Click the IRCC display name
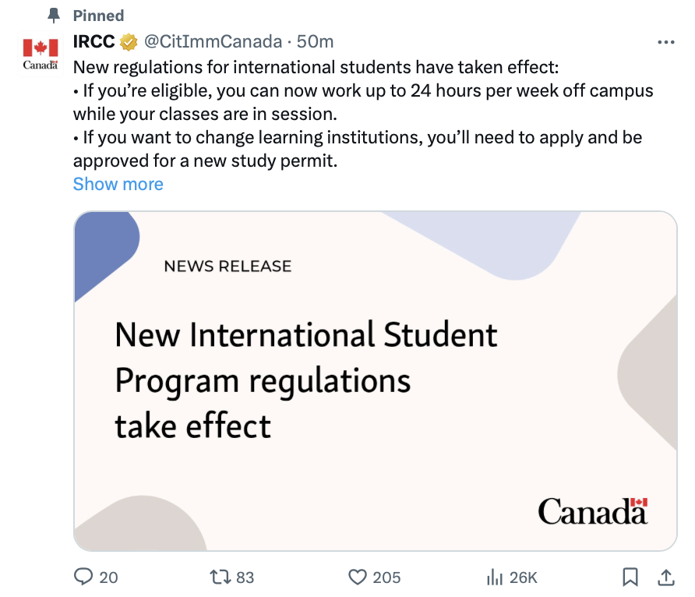The image size is (695, 597). click(94, 41)
